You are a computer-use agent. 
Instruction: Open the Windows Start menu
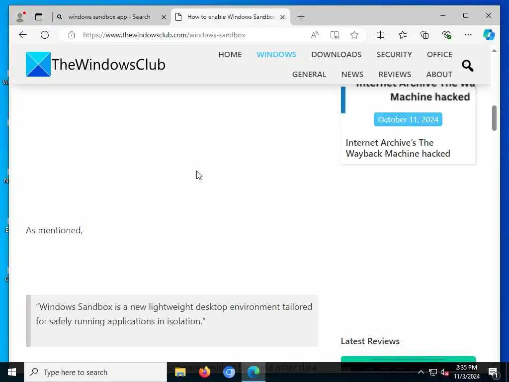pos(12,372)
